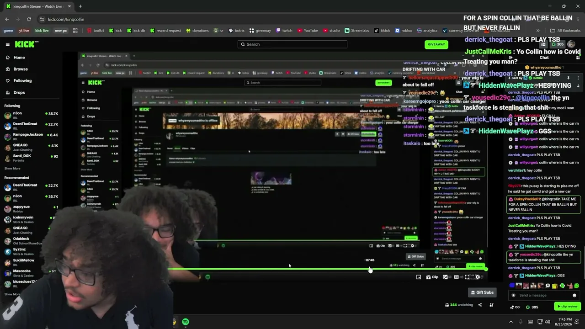Open a new browser tab
This screenshot has width=585, height=329.
[x=80, y=6]
